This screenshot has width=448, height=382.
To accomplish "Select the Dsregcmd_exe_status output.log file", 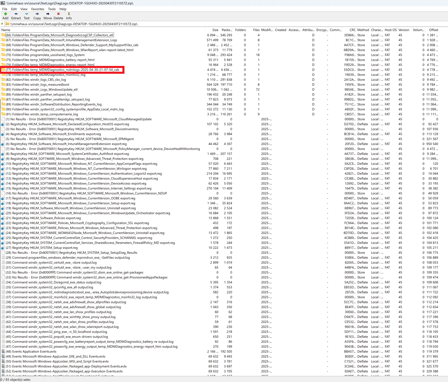I will pyautogui.click(x=53, y=282).
